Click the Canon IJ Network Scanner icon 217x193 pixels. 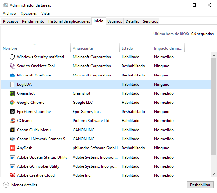pyautogui.click(x=12, y=139)
